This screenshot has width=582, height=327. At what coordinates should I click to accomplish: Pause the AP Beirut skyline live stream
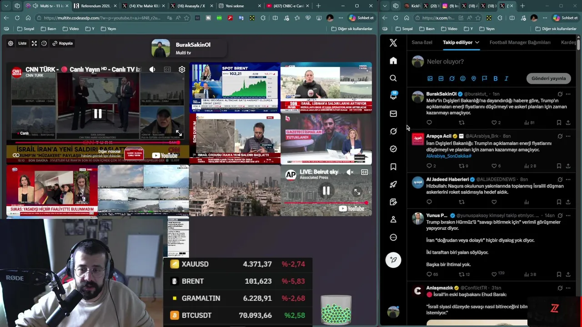tap(326, 191)
